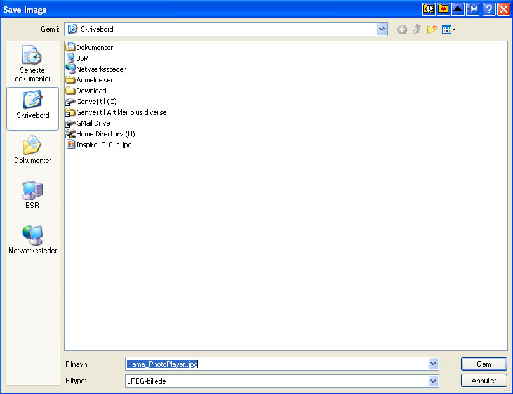The height and width of the screenshot is (394, 513).
Task: Create a new folder
Action: pos(432,29)
